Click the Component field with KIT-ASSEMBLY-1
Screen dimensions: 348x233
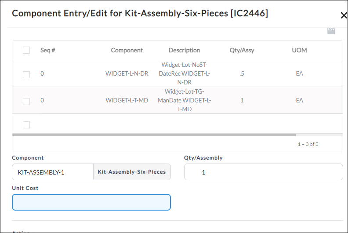click(53, 172)
